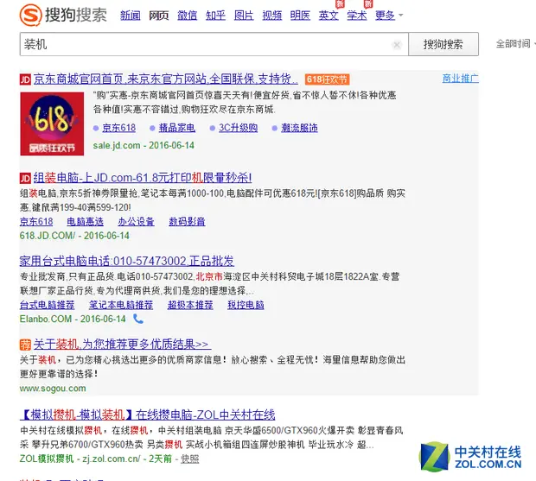This screenshot has height=481, width=536.
Task: Open the 家用台式电脑电话 result title
Action: [x=127, y=261]
